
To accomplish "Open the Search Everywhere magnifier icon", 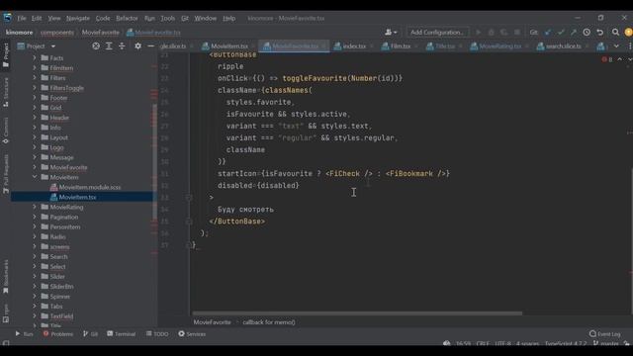I will (615, 32).
